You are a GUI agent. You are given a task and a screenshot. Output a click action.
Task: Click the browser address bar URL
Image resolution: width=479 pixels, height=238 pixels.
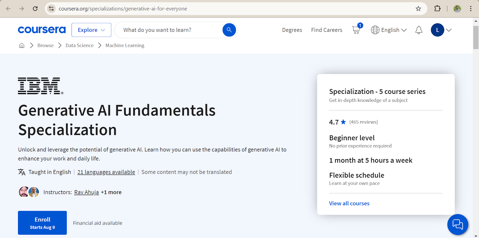pyautogui.click(x=123, y=9)
